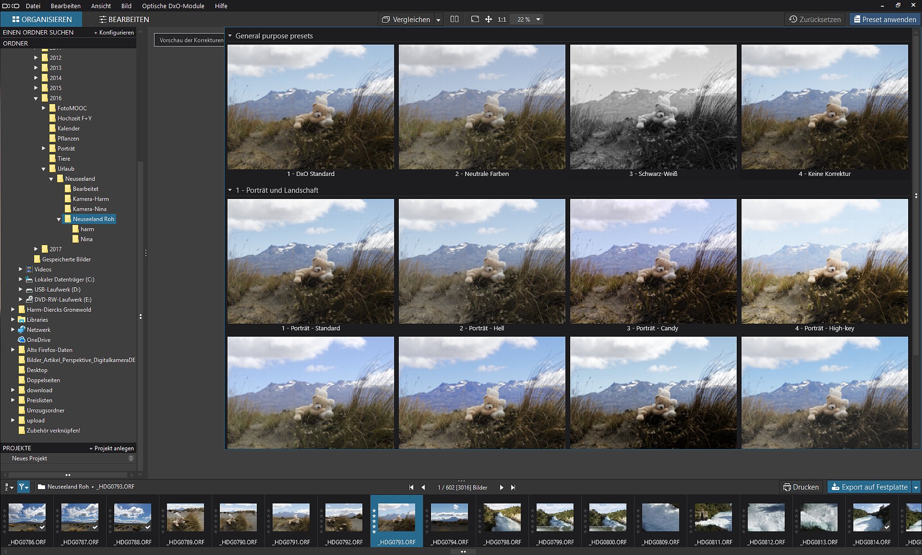Click the side-by-side compare view icon

tap(454, 19)
